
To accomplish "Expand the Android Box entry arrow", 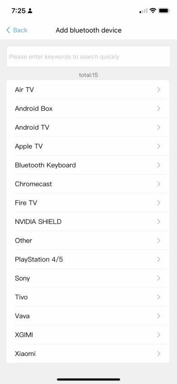I will pos(159,108).
